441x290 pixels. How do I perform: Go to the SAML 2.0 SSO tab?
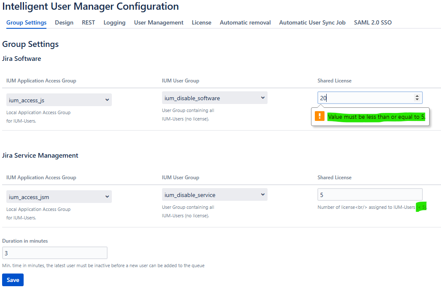(373, 22)
